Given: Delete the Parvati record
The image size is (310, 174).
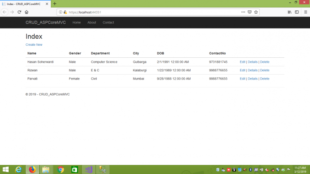Looking at the screenshot, I should click(x=265, y=78).
